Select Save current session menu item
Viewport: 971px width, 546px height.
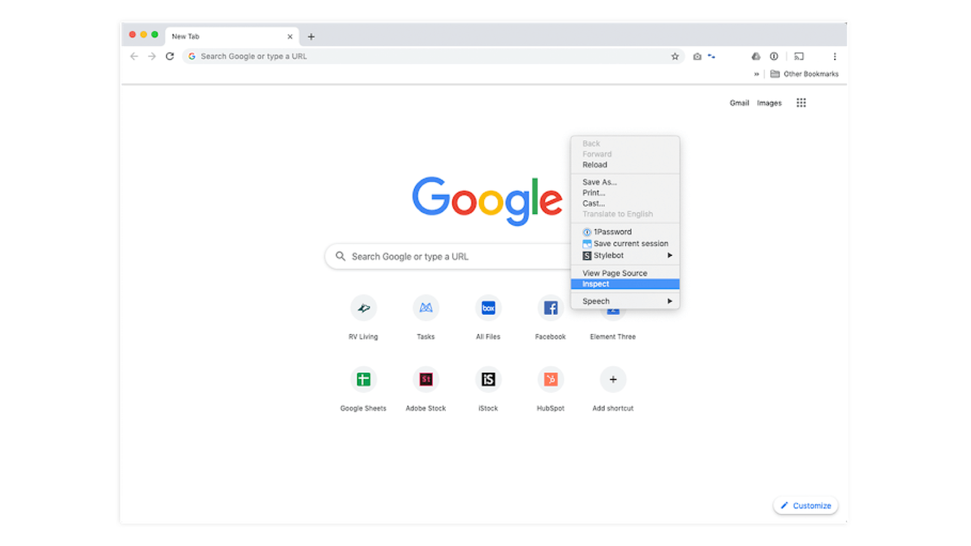tap(625, 244)
